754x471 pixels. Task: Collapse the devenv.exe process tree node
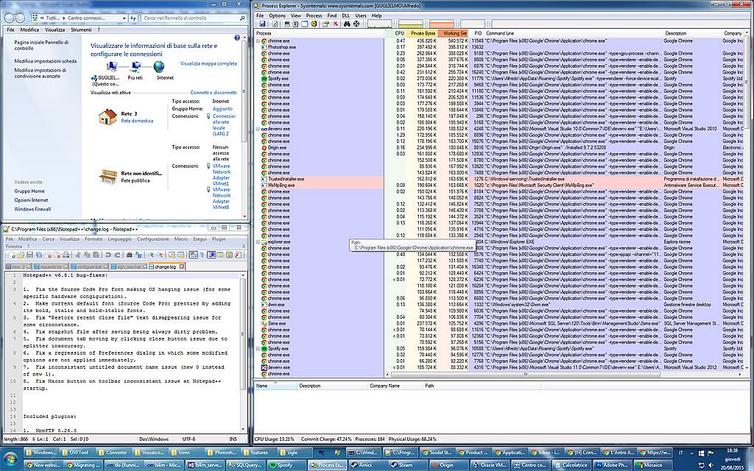258,129
